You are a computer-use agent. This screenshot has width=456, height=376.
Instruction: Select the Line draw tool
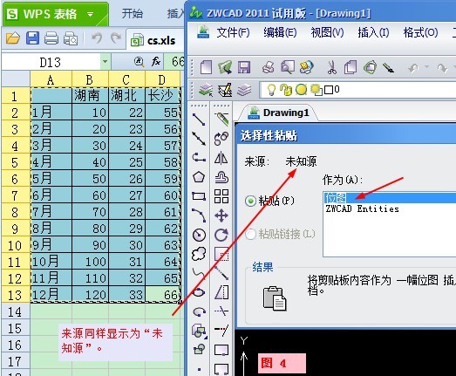pyautogui.click(x=199, y=119)
